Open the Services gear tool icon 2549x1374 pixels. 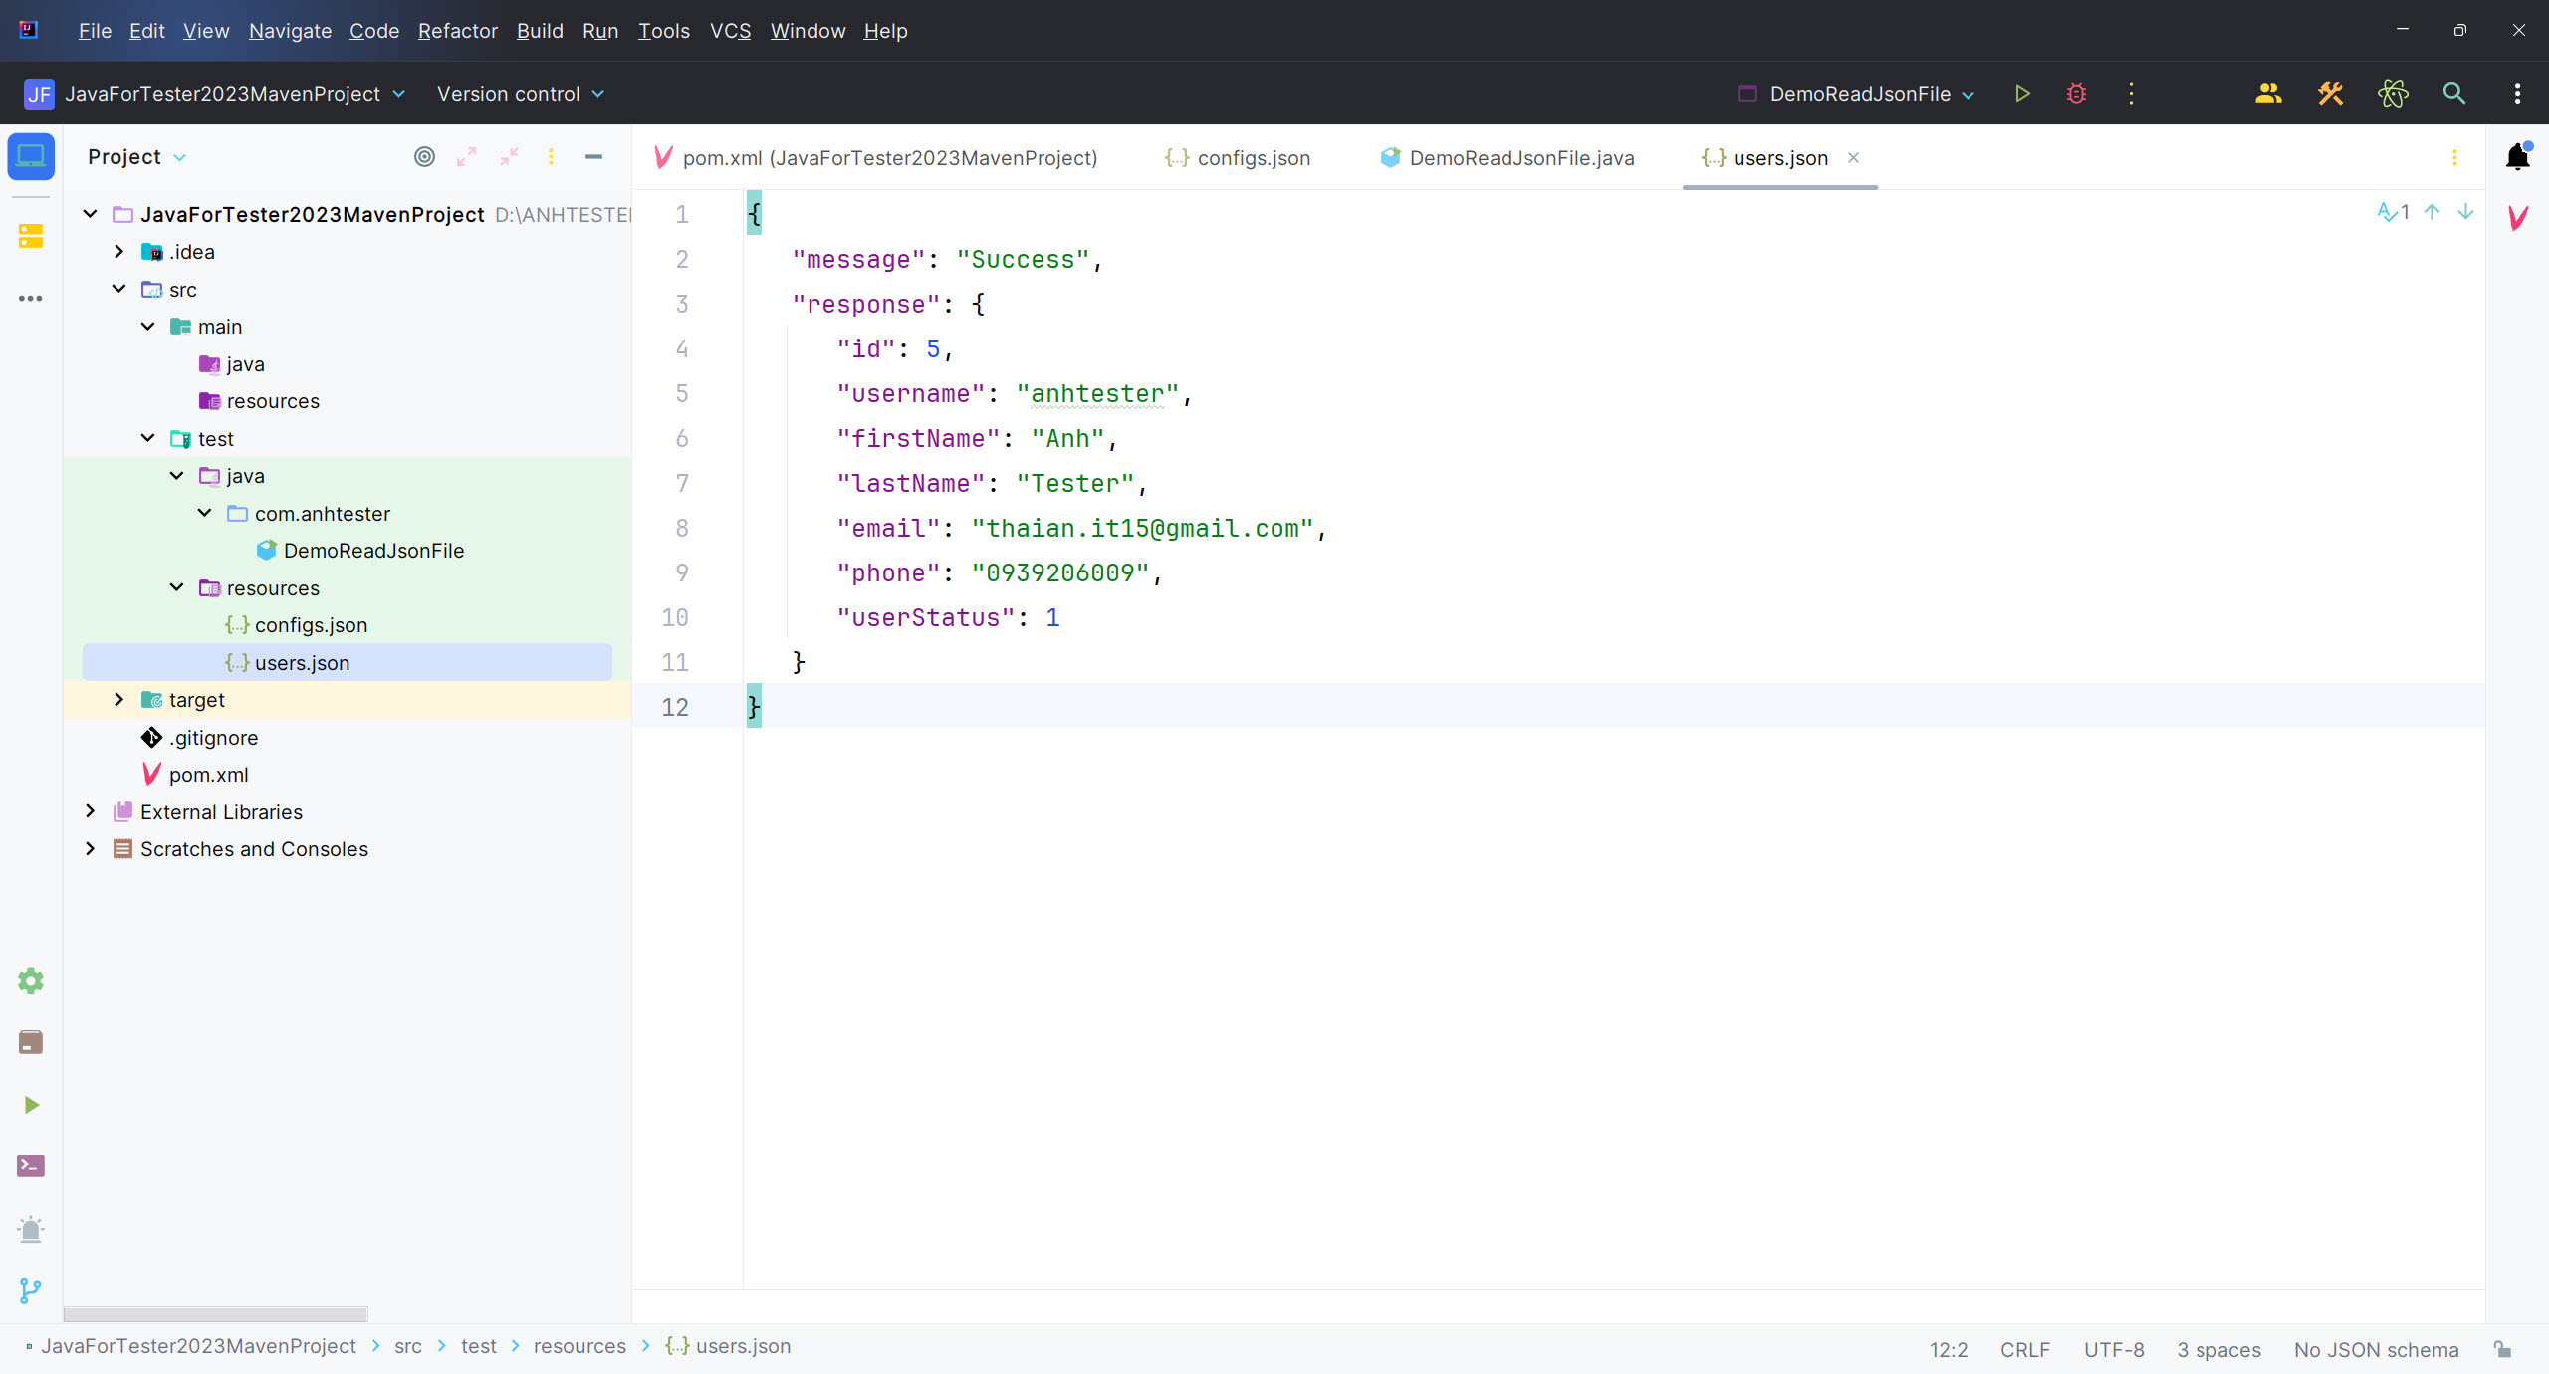pyautogui.click(x=31, y=981)
